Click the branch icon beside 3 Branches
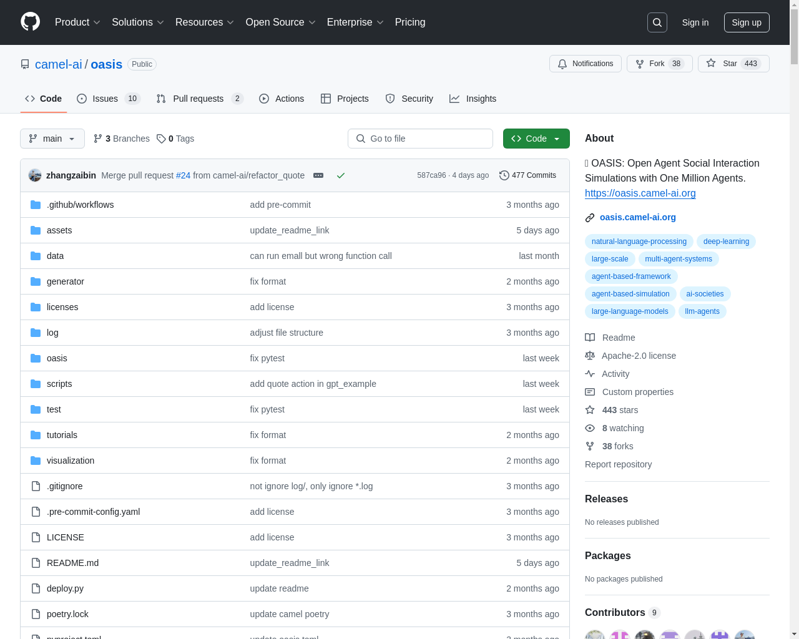This screenshot has height=639, width=799. pos(98,139)
